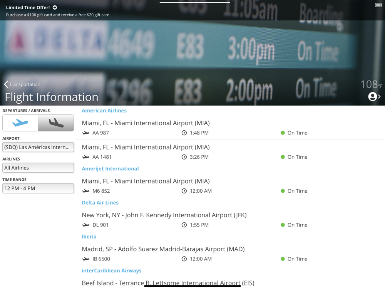385x289 pixels.
Task: Select the Departures plane toggle
Action: pyautogui.click(x=20, y=123)
